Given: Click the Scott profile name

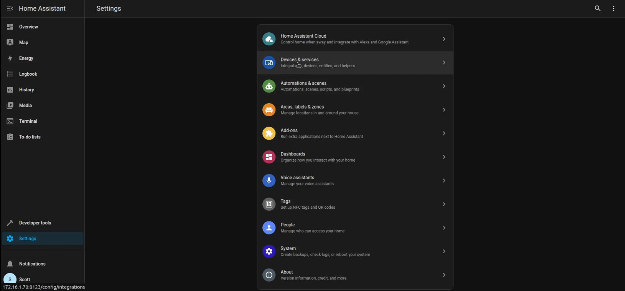Looking at the screenshot, I should pos(25,280).
